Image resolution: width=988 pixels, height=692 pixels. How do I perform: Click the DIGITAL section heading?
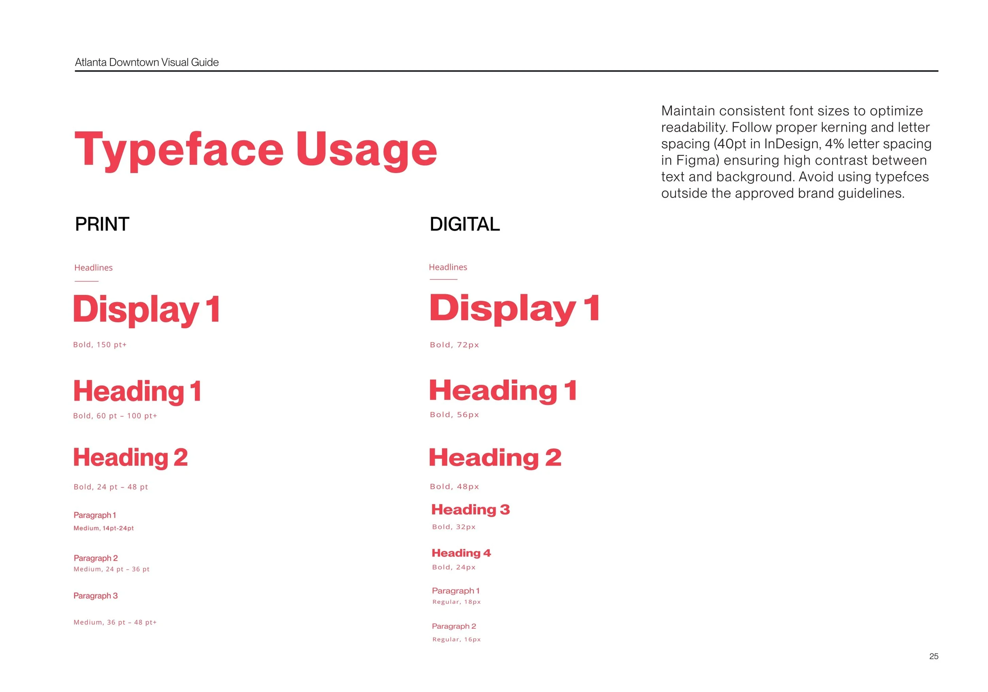point(464,224)
